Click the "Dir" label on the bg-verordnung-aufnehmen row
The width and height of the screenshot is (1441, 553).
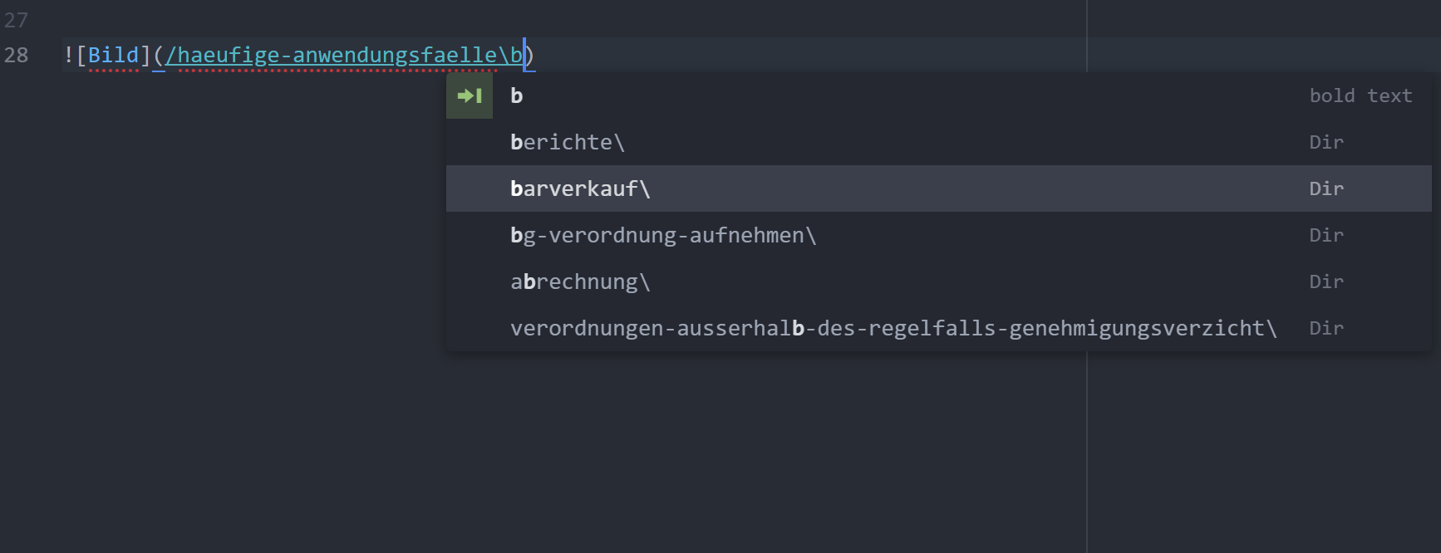[x=1325, y=235]
